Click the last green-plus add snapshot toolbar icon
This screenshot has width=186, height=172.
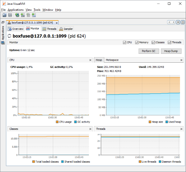click(x=34, y=15)
